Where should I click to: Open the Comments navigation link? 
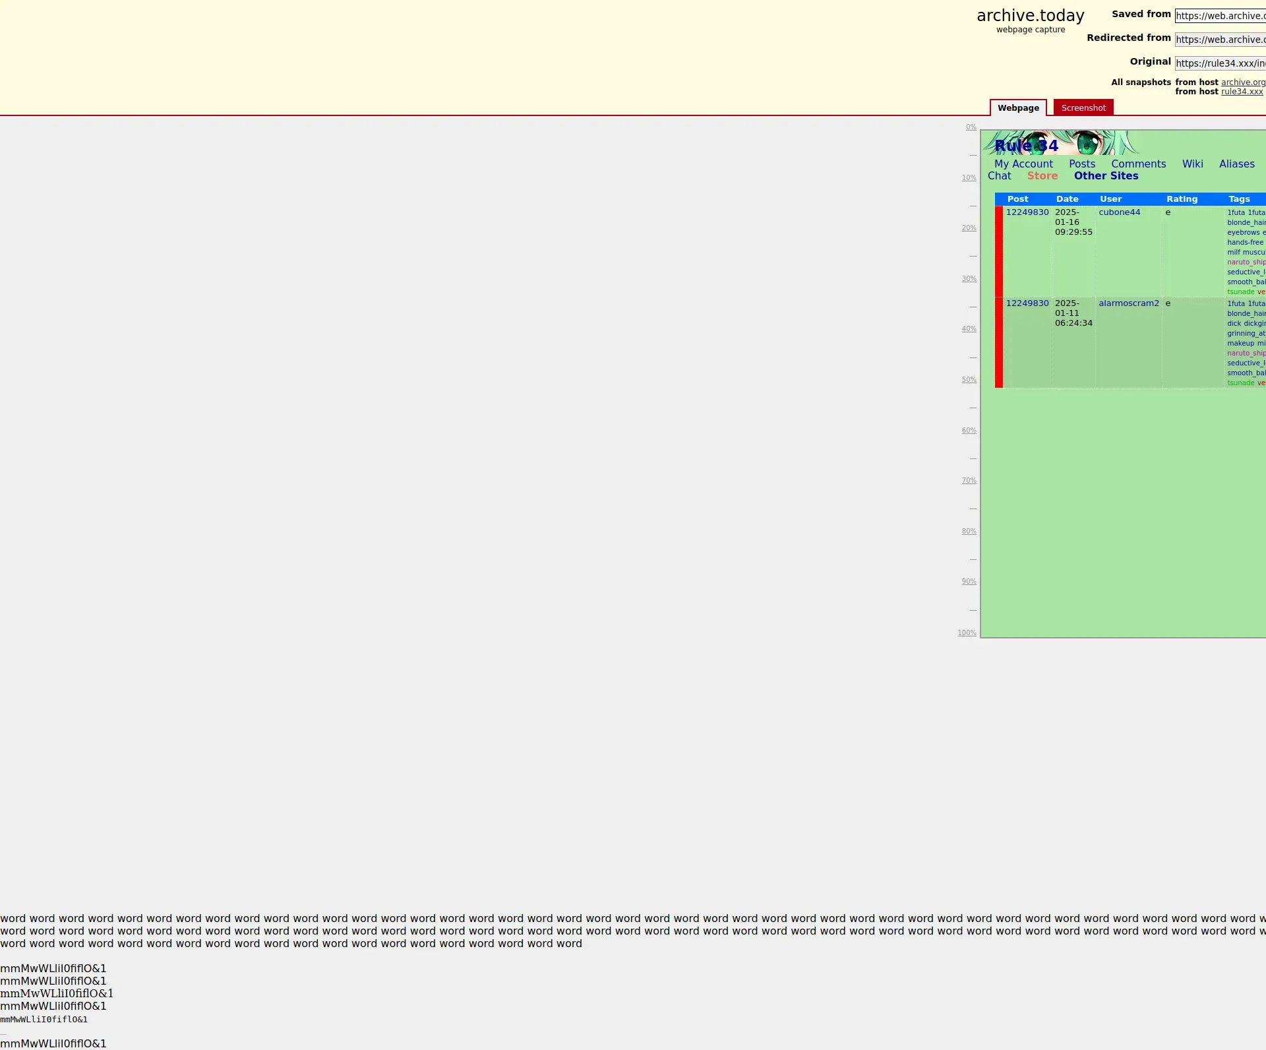point(1138,164)
